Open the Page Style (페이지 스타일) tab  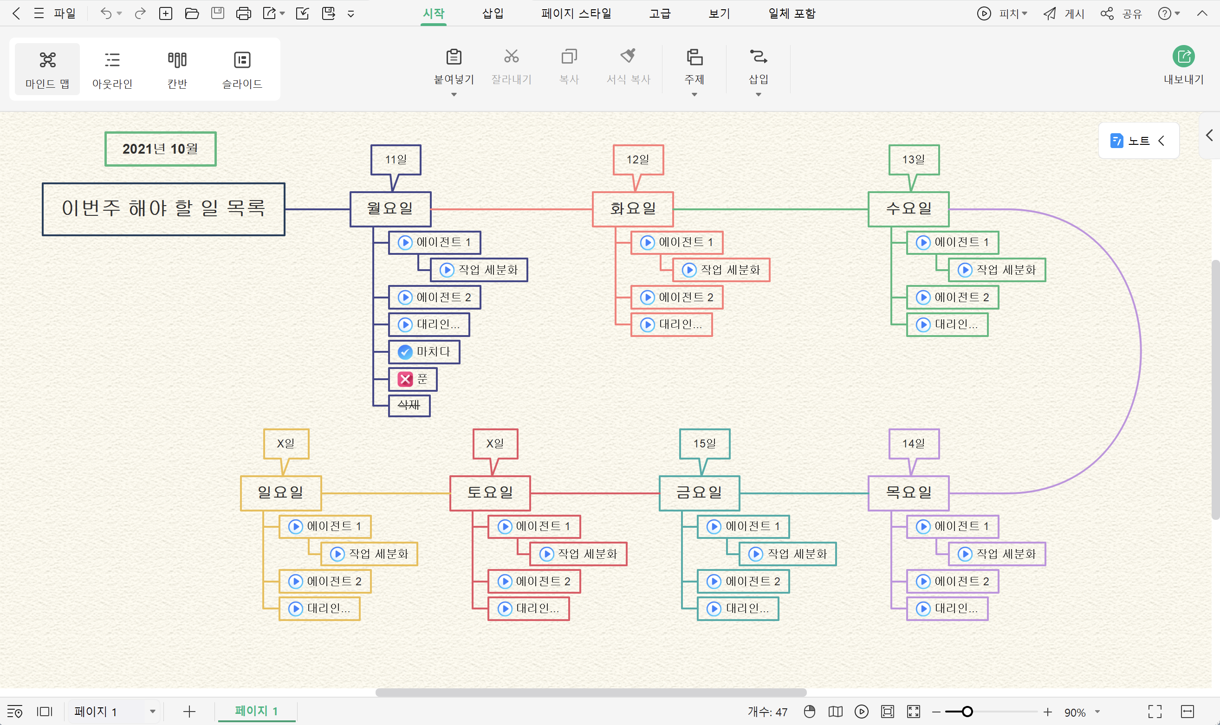click(576, 13)
